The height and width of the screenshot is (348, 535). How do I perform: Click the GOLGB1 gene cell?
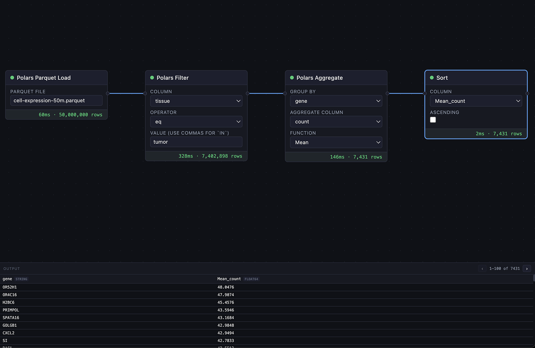click(10, 325)
